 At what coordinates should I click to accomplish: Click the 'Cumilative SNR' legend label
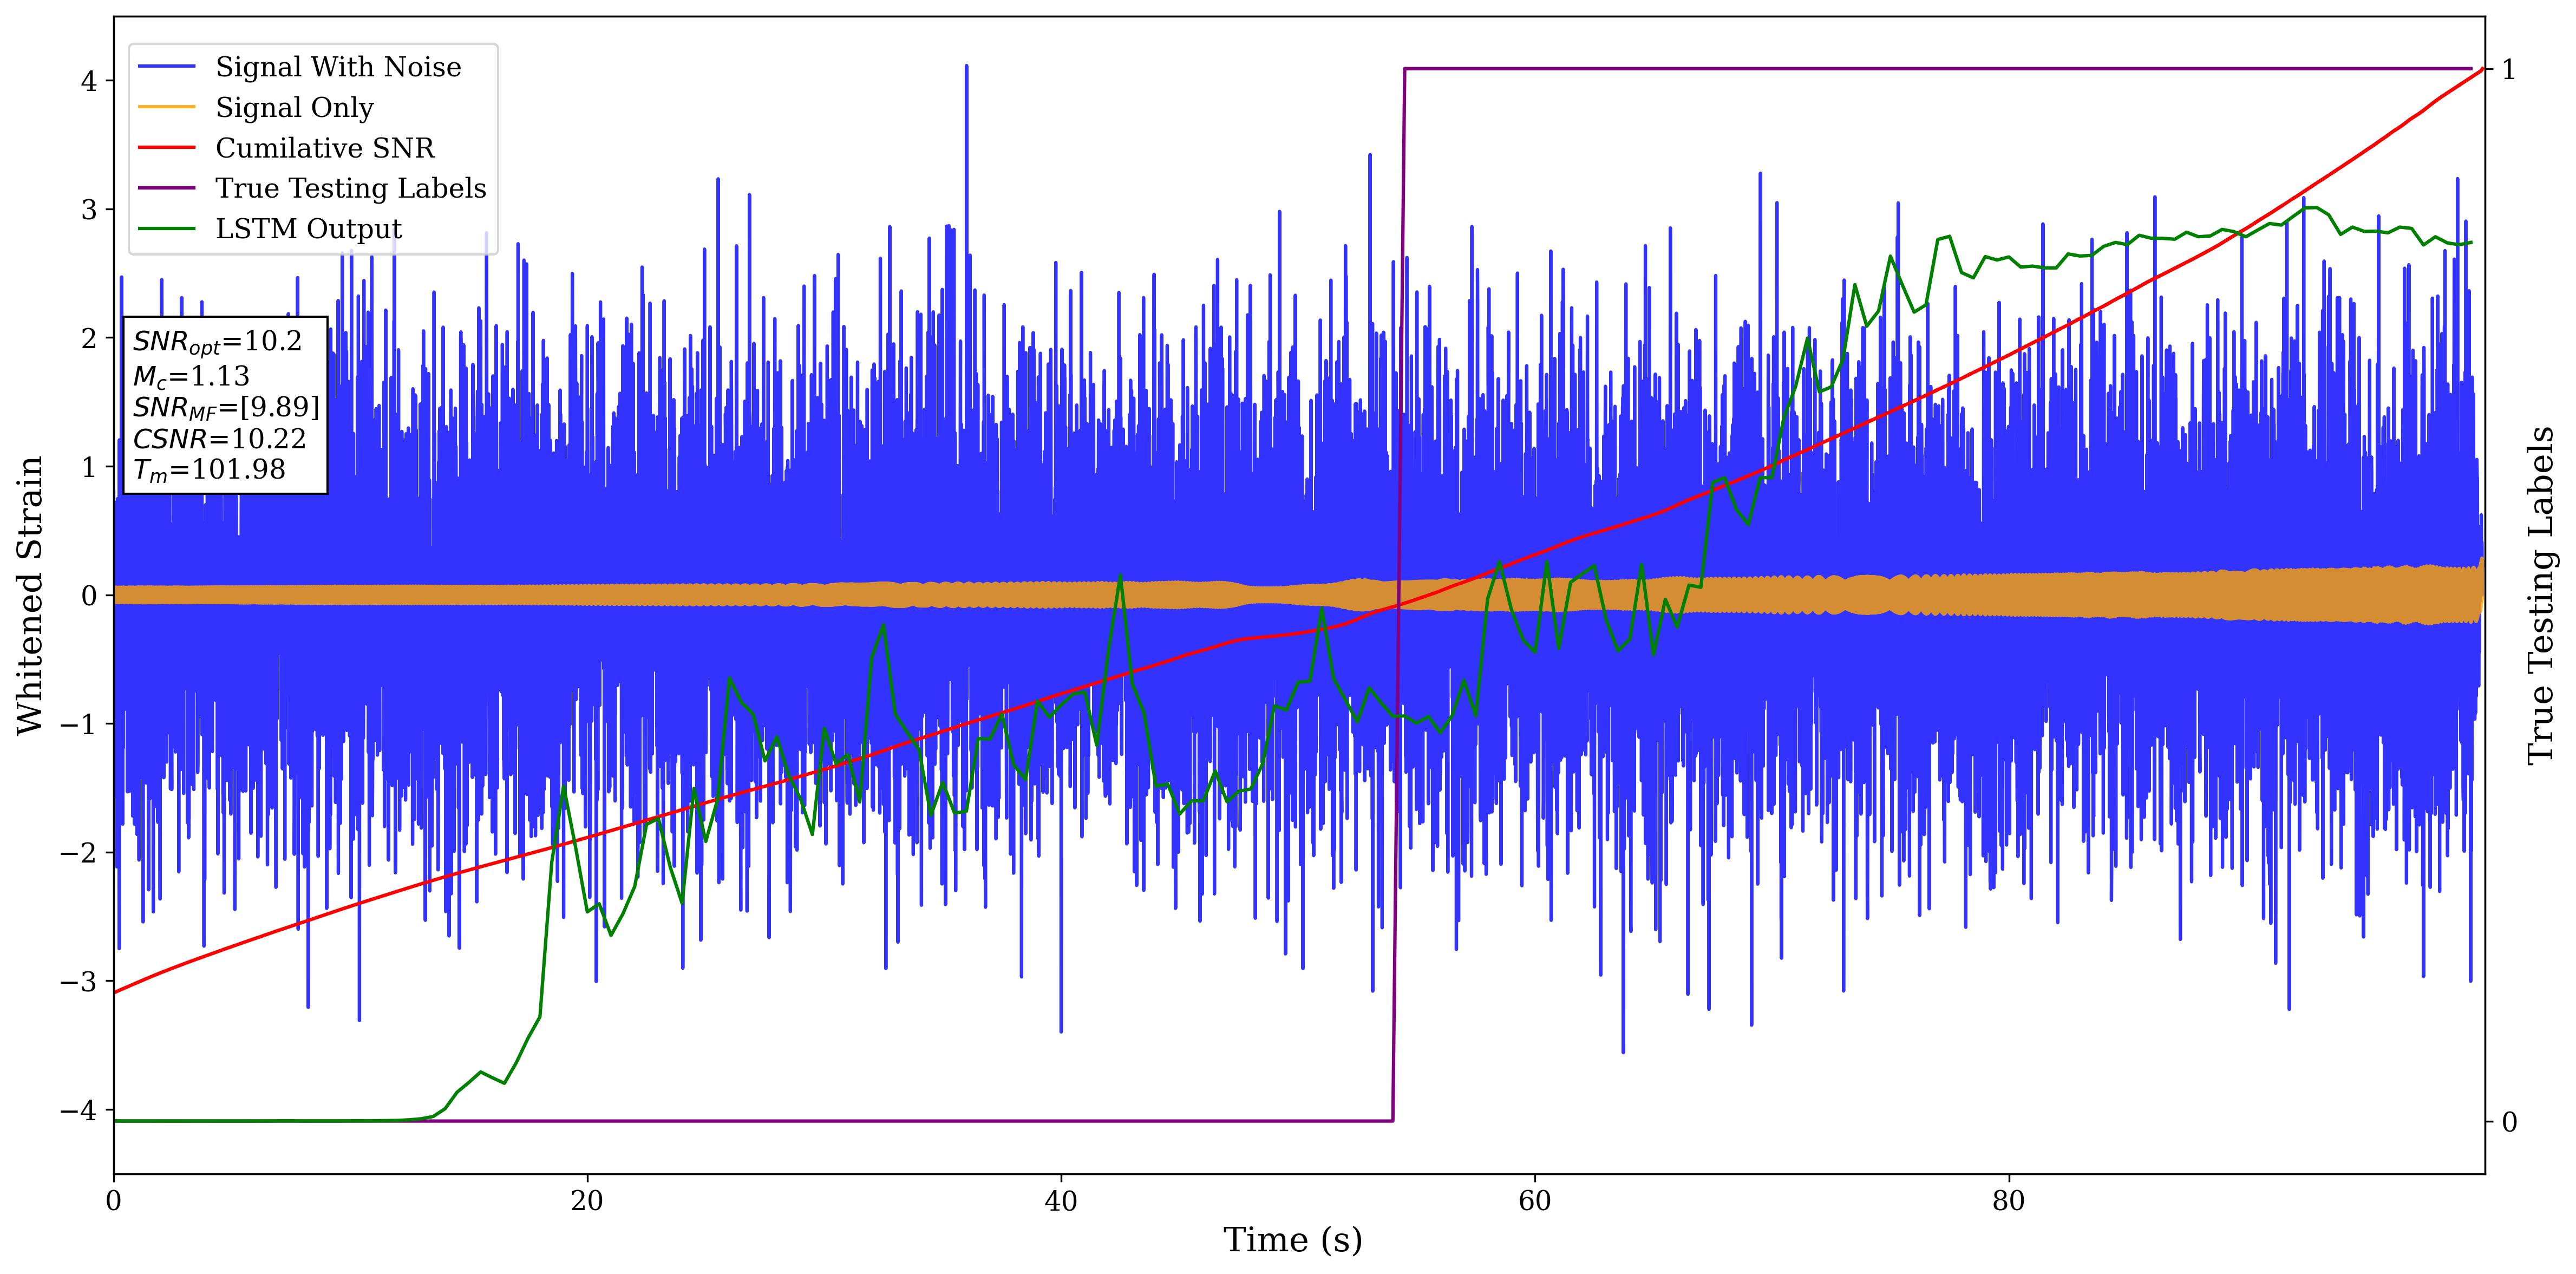point(325,148)
